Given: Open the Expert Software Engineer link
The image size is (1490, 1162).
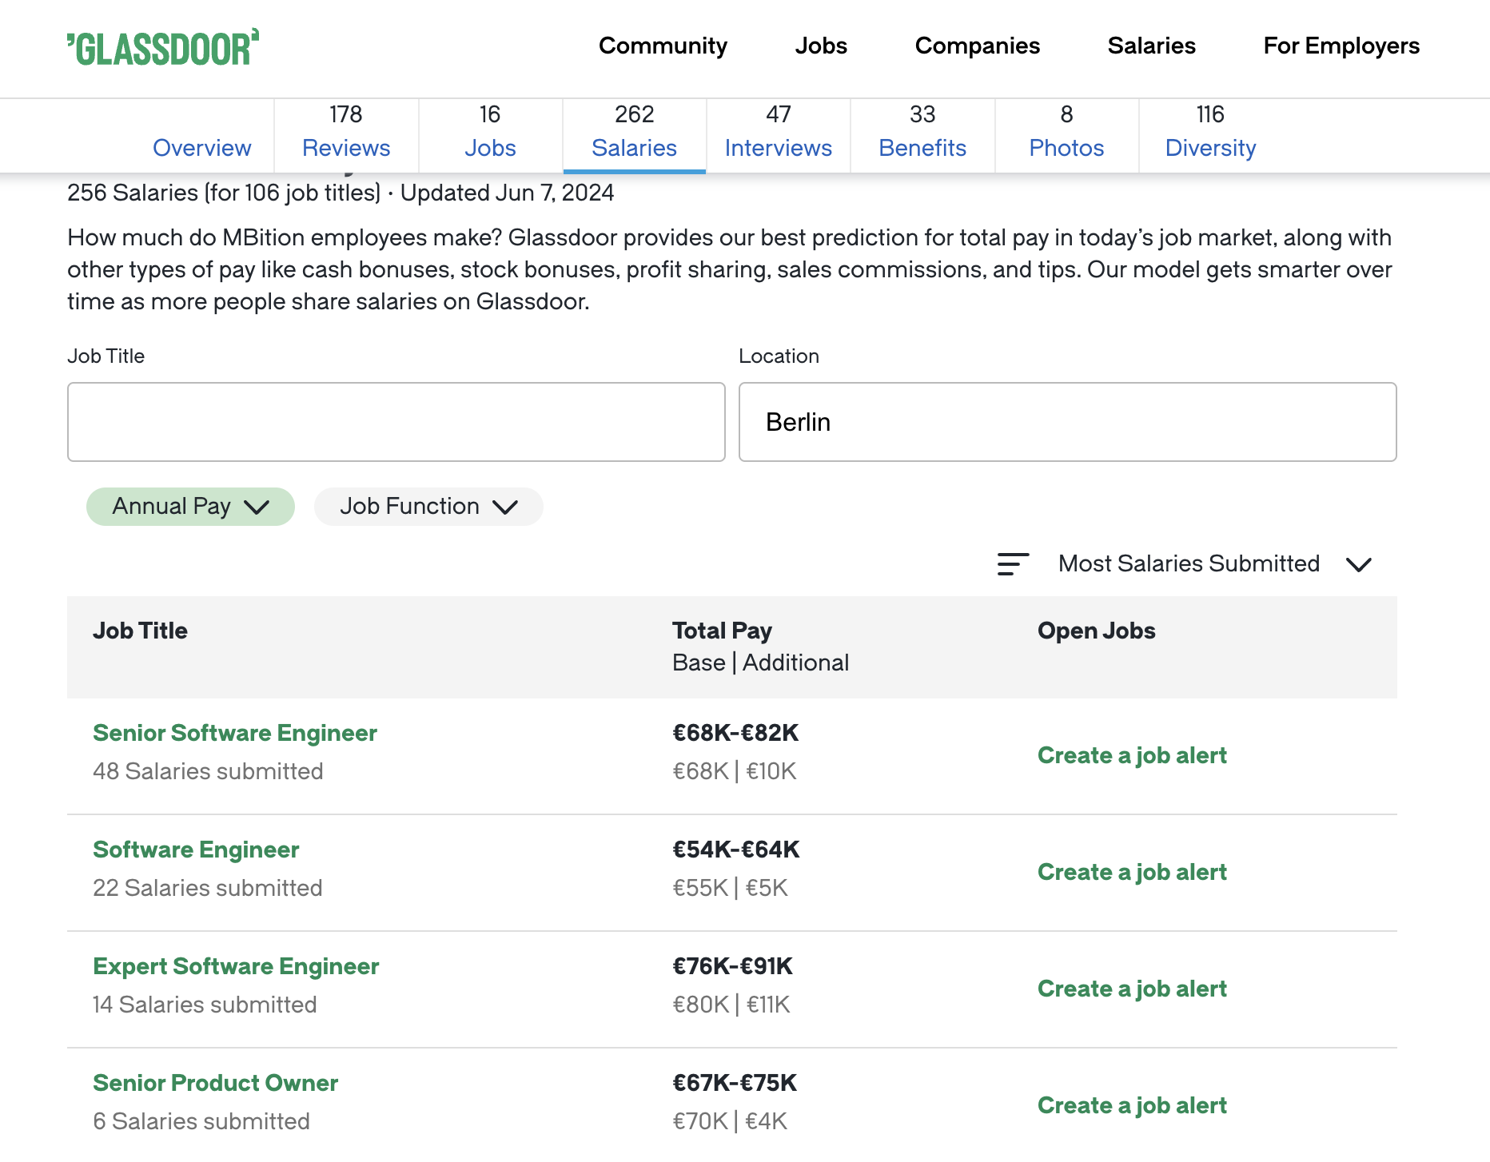Looking at the screenshot, I should tap(236, 966).
